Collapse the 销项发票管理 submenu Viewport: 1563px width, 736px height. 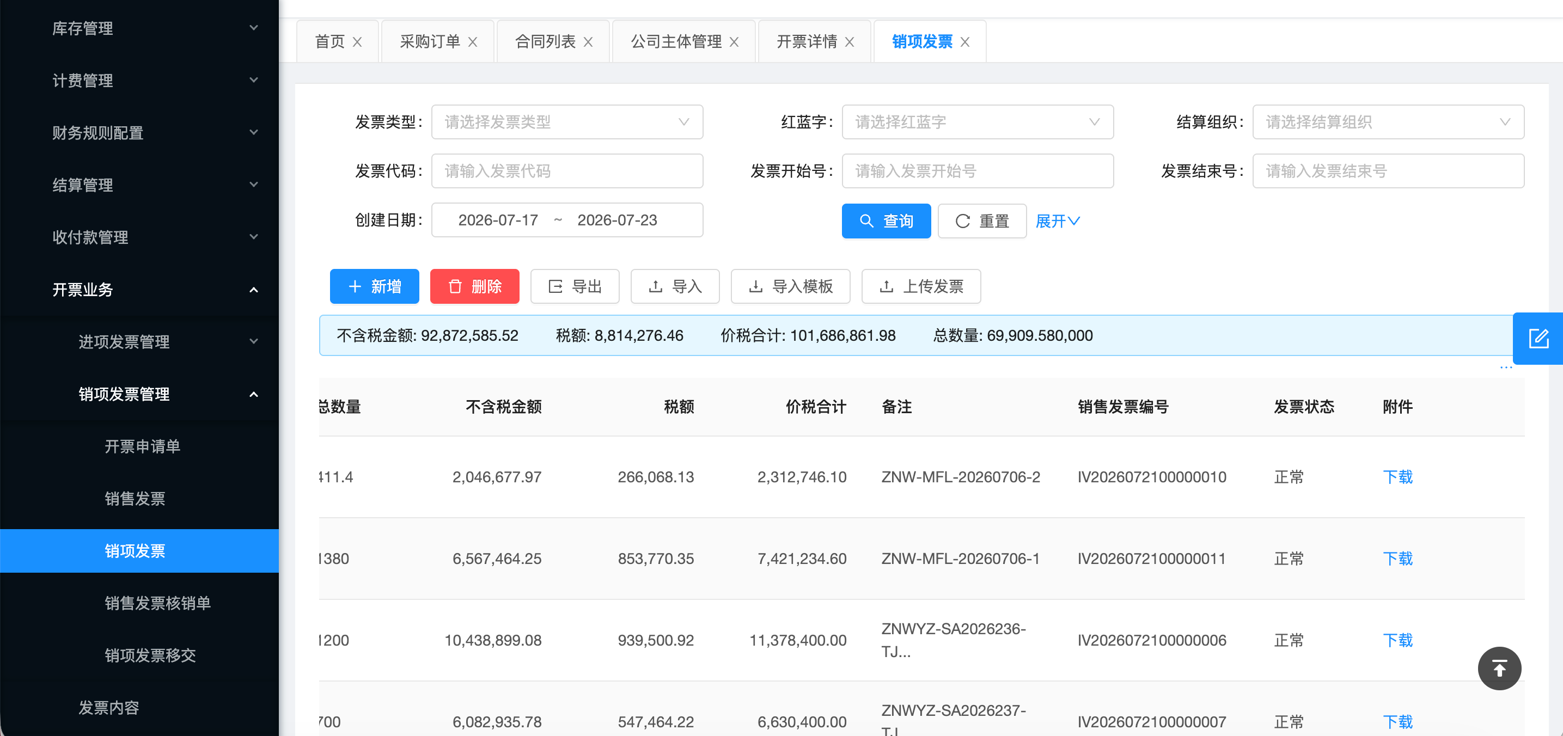pyautogui.click(x=139, y=394)
